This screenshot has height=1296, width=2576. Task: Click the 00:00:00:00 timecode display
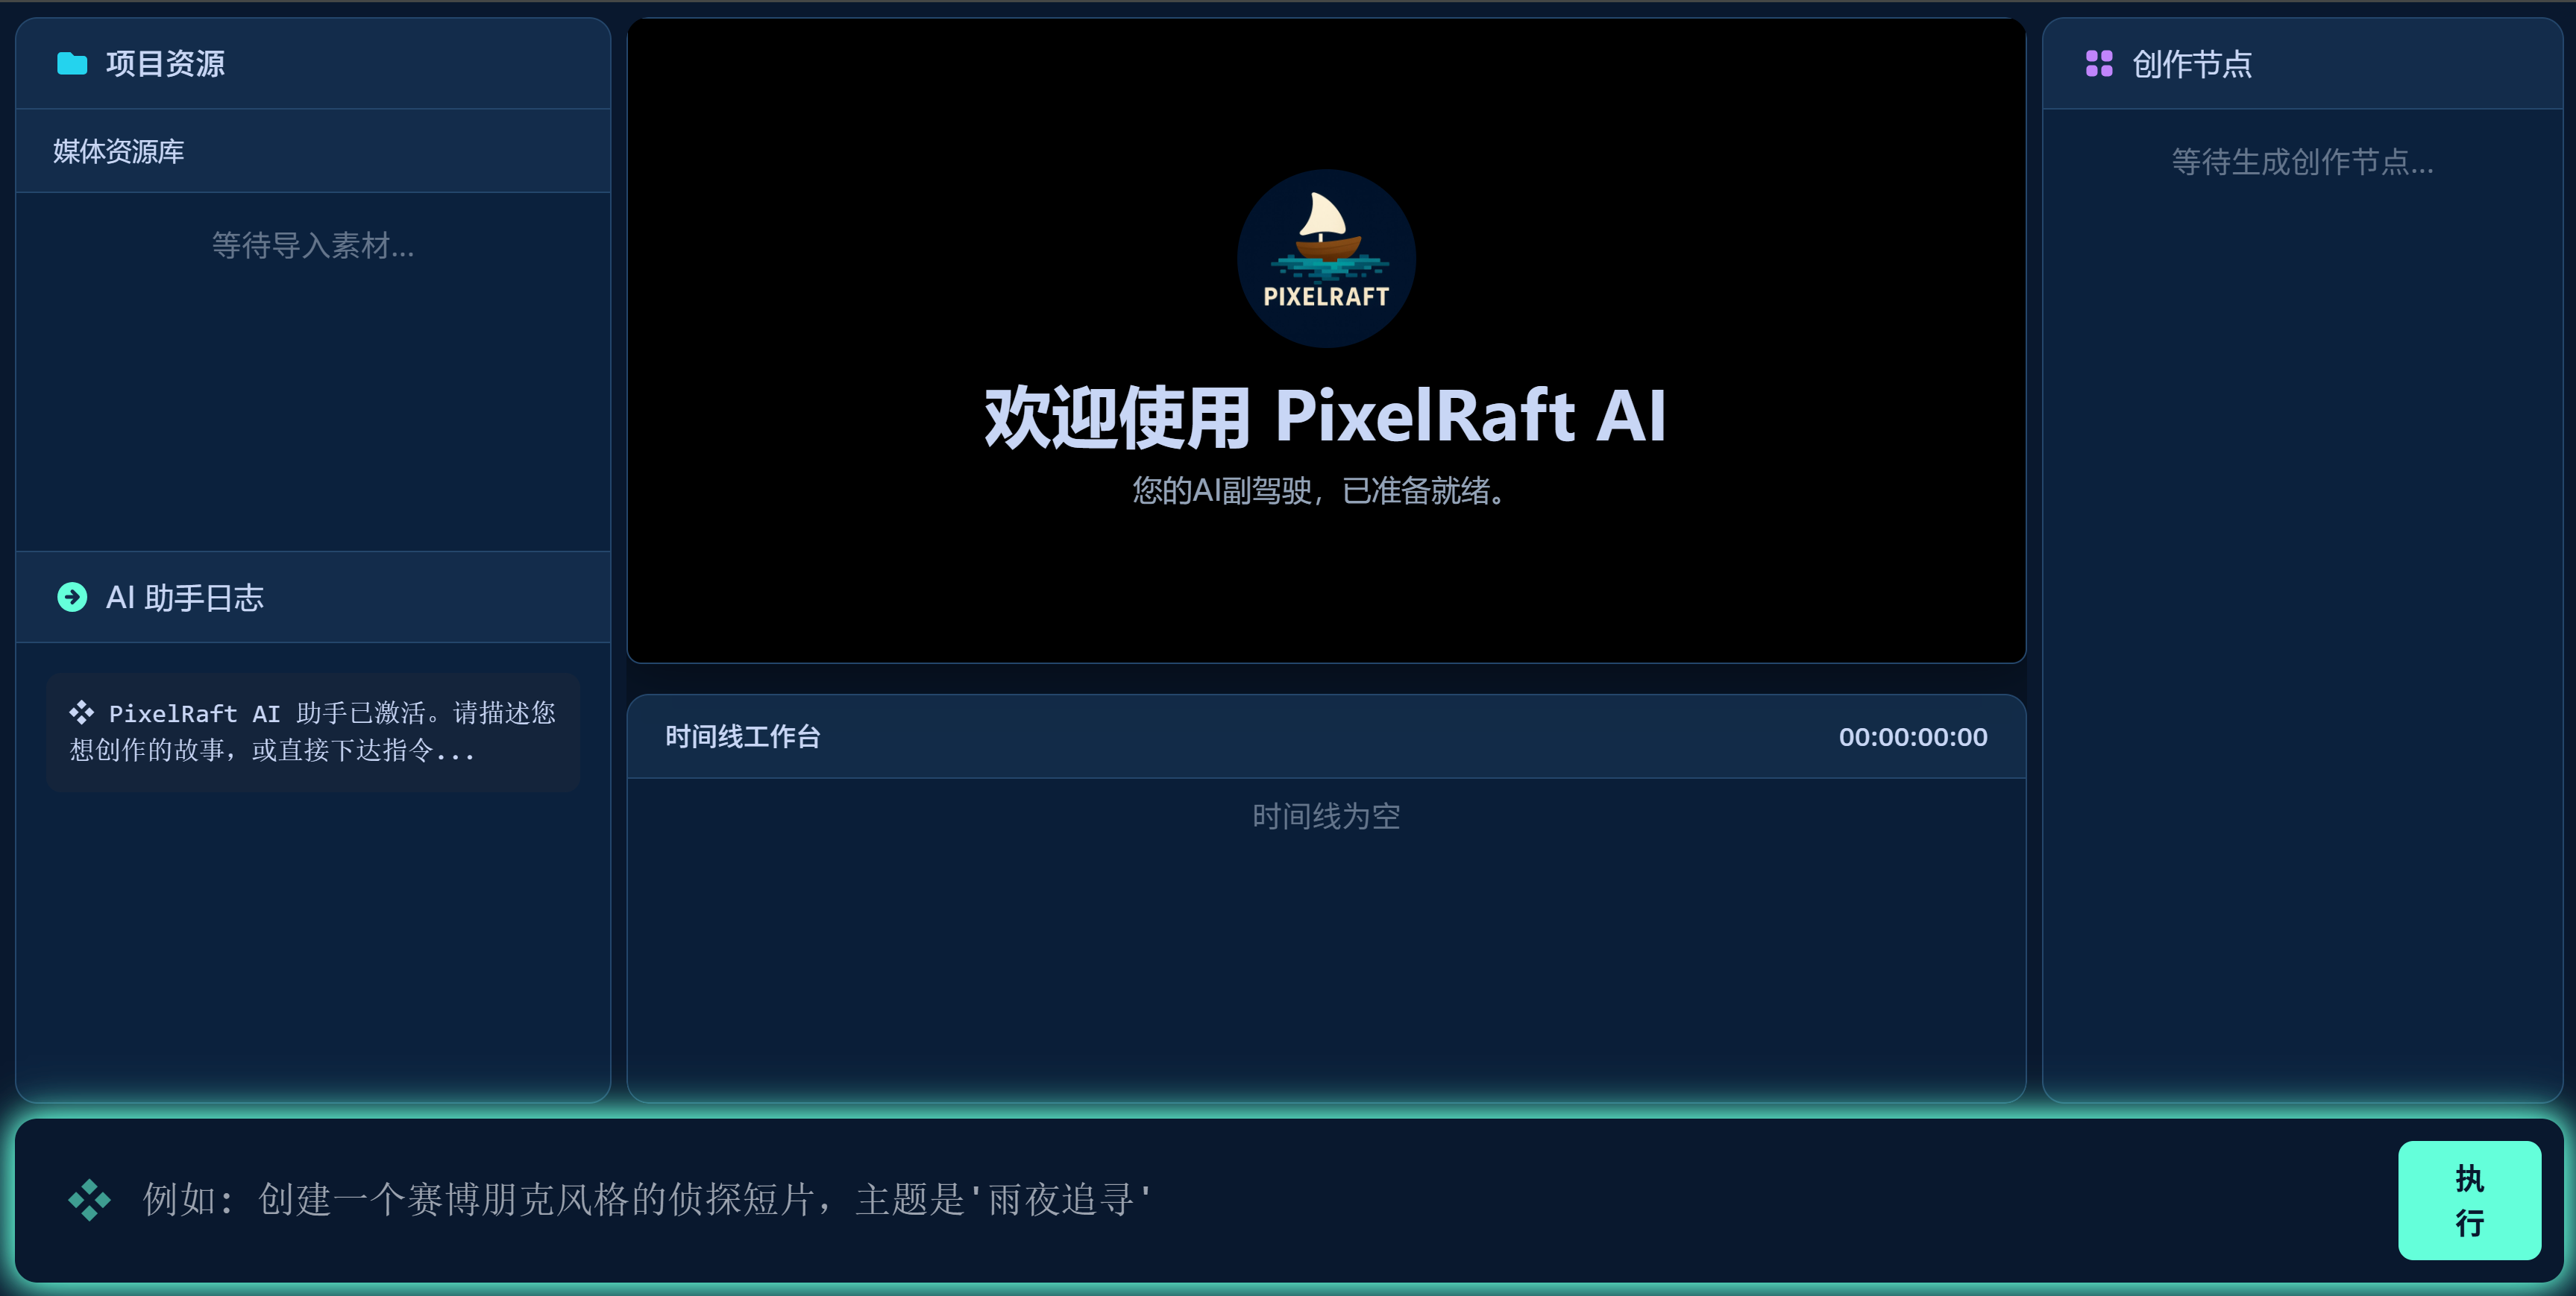[x=1913, y=736]
